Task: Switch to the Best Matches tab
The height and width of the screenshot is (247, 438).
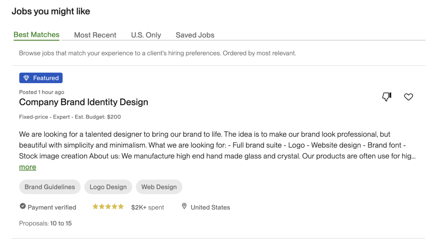Action: coord(36,35)
